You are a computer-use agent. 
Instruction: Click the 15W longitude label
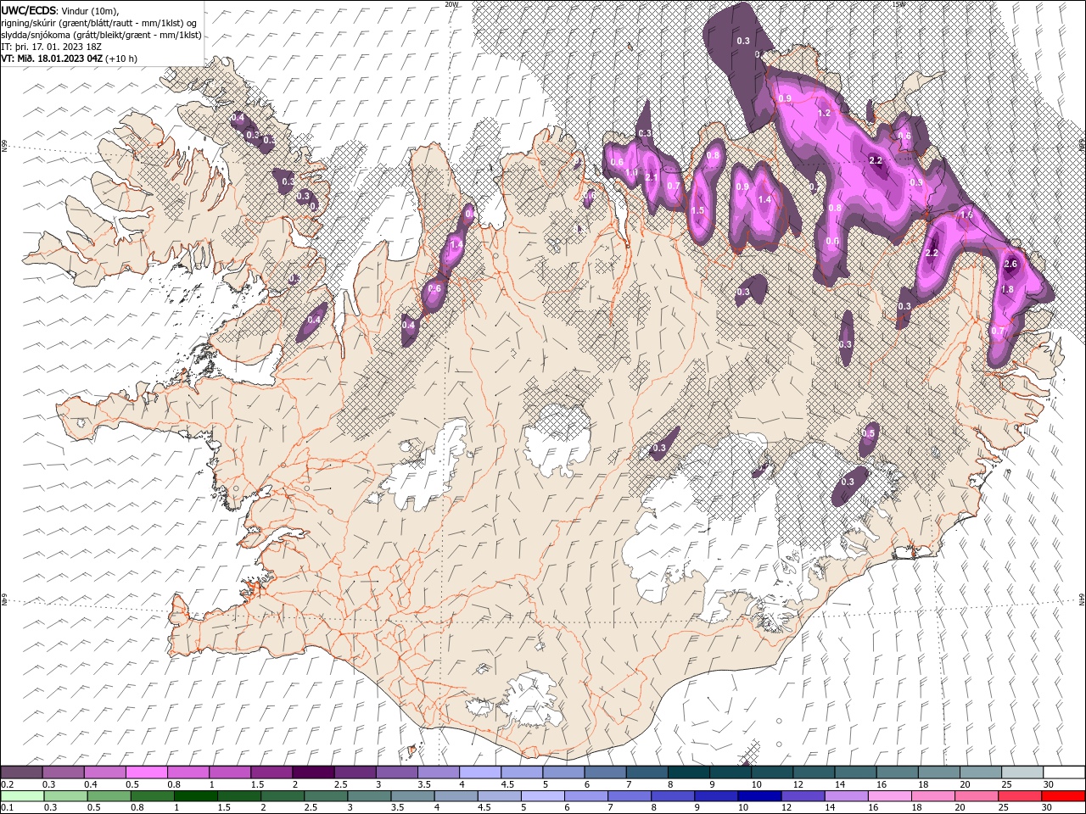click(898, 4)
